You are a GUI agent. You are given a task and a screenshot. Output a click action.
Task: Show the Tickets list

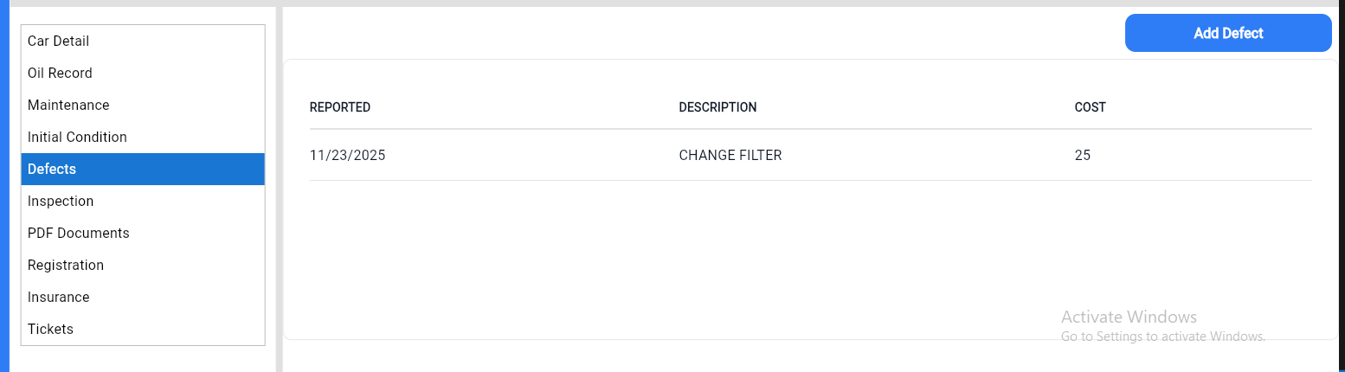(x=50, y=330)
